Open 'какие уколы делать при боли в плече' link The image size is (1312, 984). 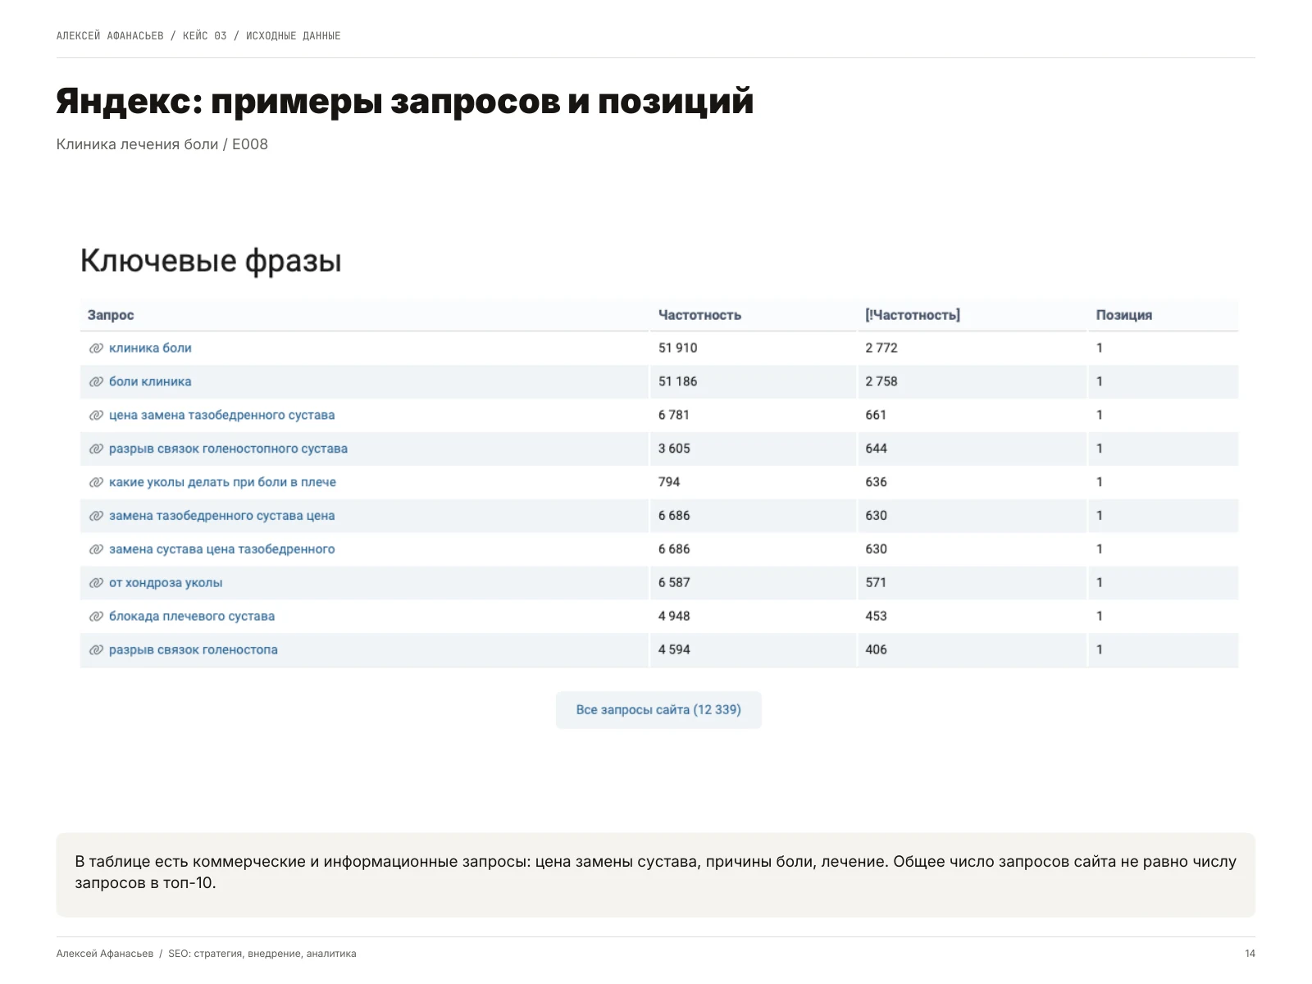222,482
